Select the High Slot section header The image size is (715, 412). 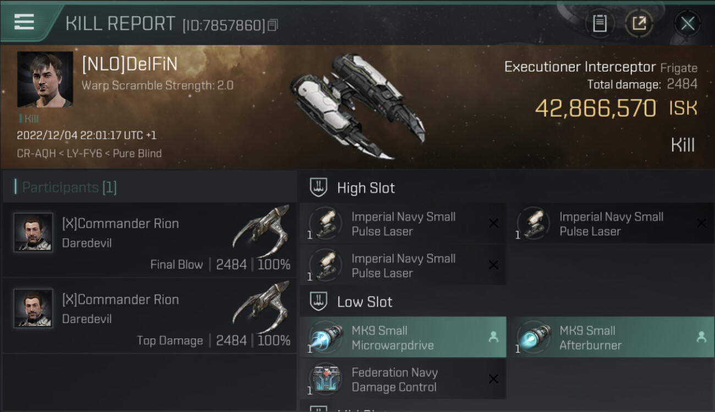point(366,188)
